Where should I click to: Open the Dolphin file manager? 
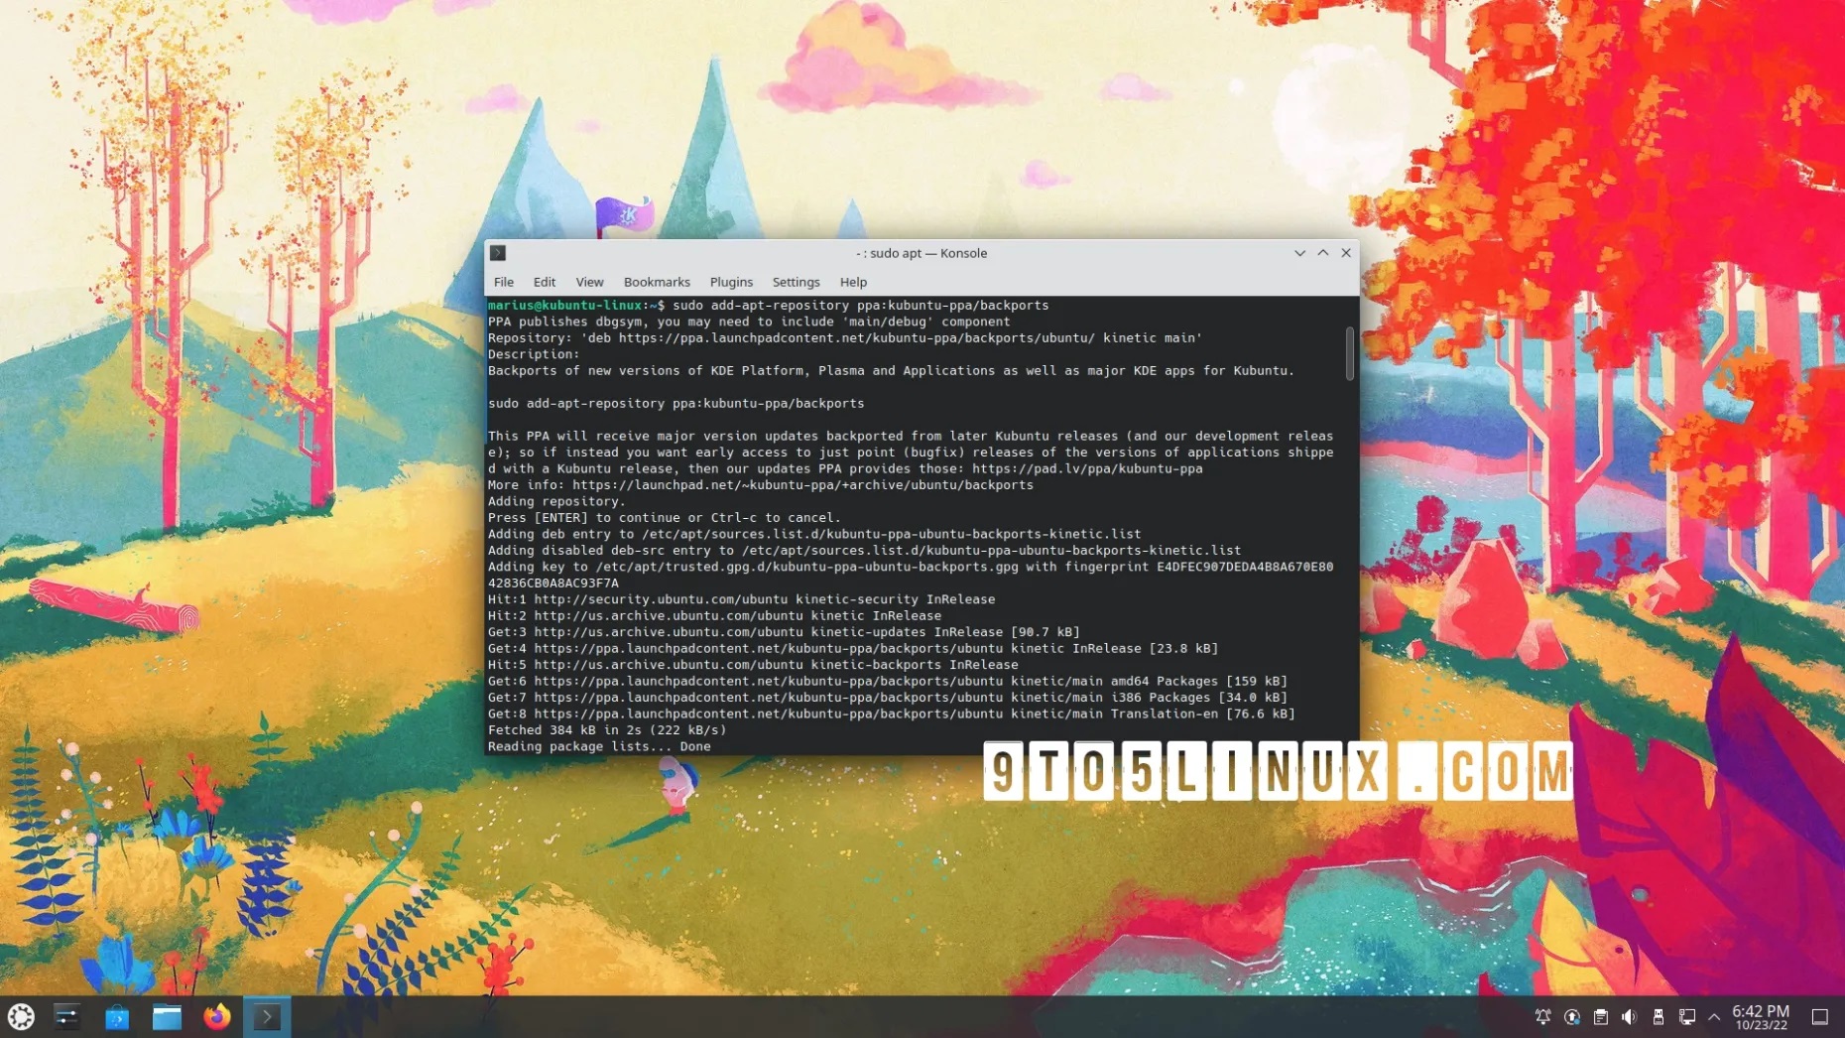click(x=167, y=1016)
